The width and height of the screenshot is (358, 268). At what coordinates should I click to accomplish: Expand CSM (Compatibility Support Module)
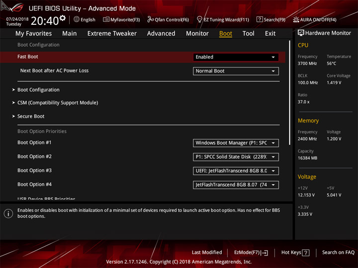coord(58,103)
